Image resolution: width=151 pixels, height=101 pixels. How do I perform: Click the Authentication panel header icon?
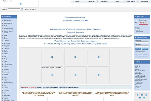tap(135, 37)
